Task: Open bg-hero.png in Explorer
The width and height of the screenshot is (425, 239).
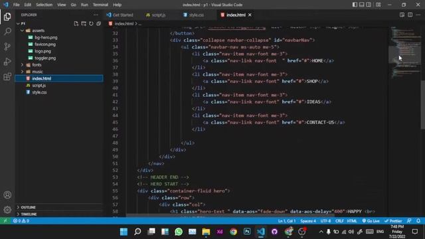Action: [x=46, y=37]
